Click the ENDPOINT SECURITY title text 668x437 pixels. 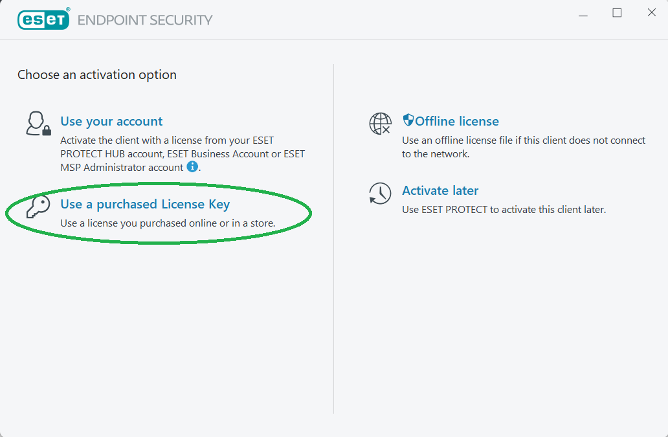(x=146, y=20)
